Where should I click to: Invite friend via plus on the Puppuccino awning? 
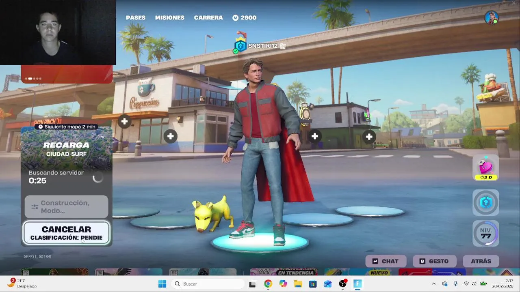(x=124, y=121)
